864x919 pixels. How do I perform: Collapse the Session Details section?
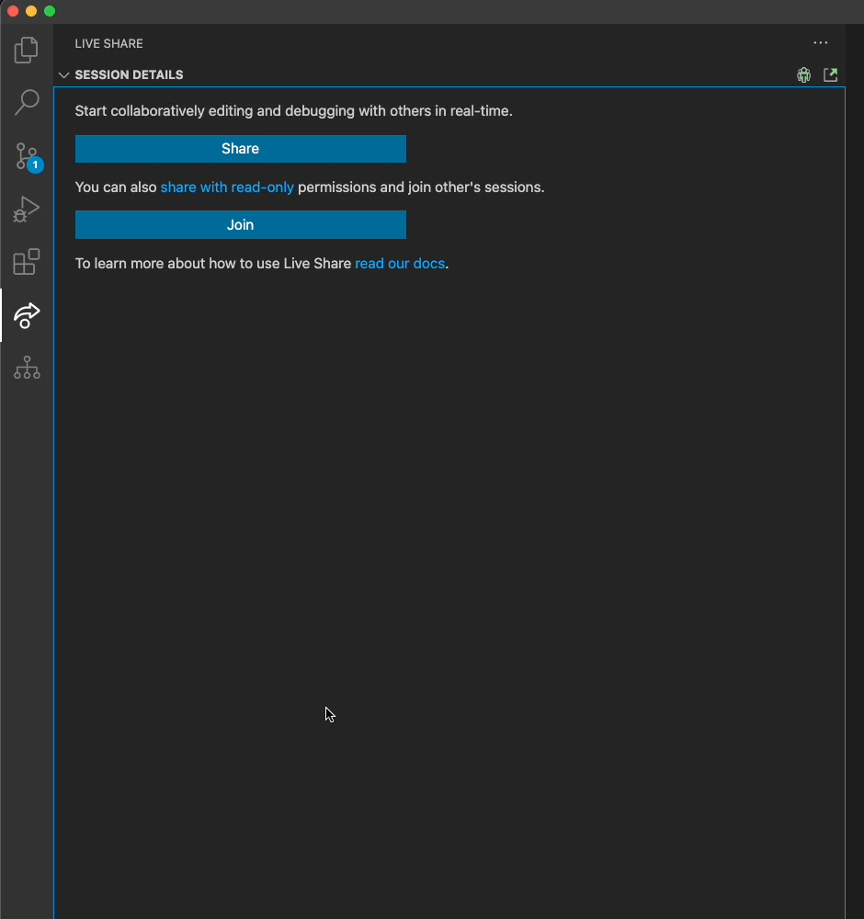(x=64, y=75)
